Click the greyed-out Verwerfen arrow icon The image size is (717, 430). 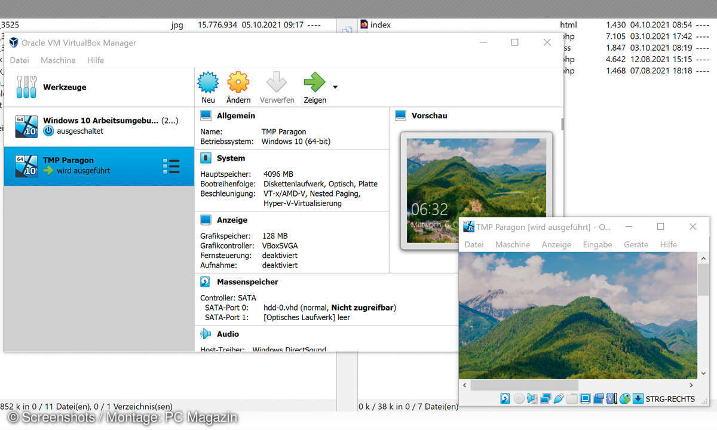click(x=277, y=82)
